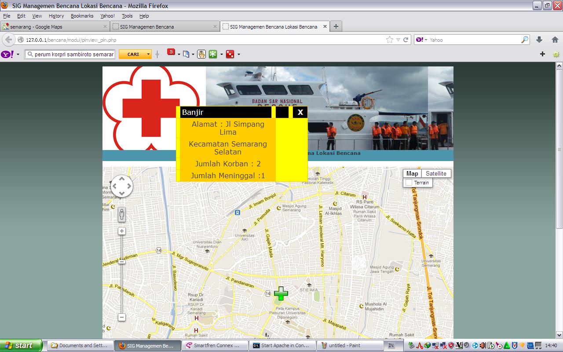The image size is (563, 352).
Task: Enable the Terrain checkbox
Action: [x=409, y=183]
